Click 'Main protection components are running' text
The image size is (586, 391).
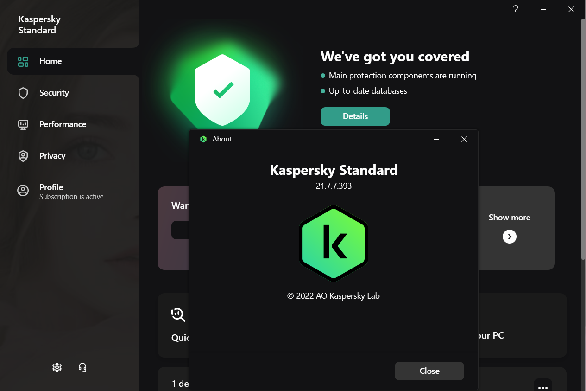click(403, 76)
